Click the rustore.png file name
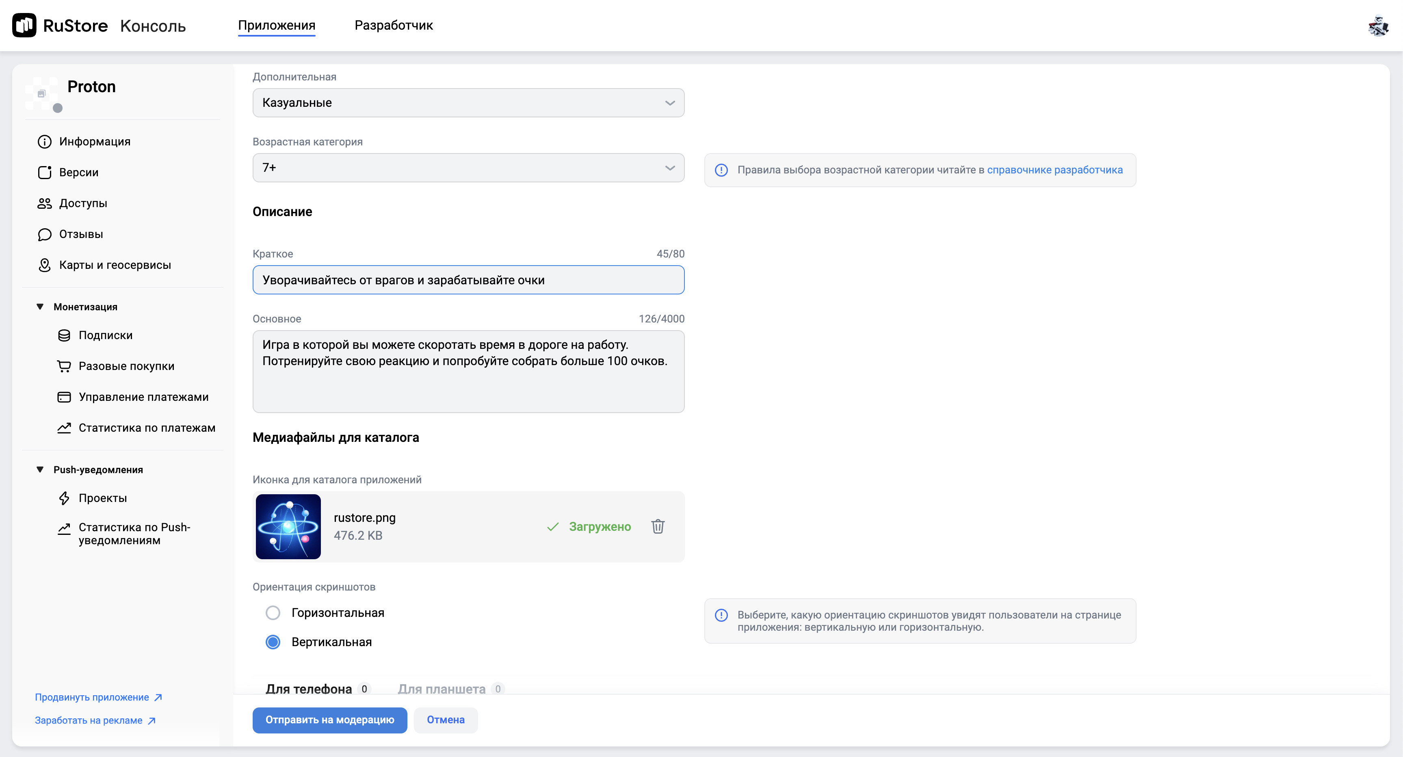This screenshot has width=1403, height=757. coord(364,518)
